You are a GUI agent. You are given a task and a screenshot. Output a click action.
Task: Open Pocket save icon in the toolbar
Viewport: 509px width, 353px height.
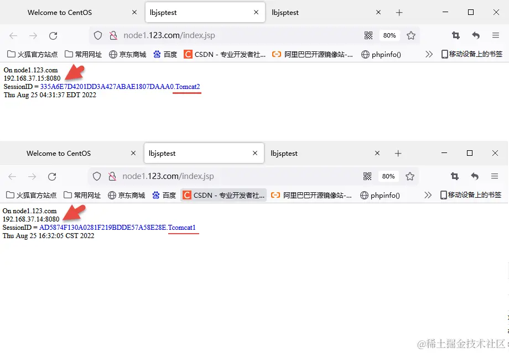point(476,35)
